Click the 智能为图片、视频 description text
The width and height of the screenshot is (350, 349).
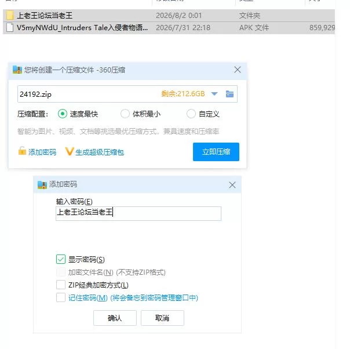click(118, 131)
